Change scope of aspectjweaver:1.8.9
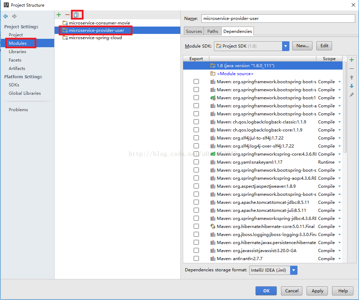The image size is (359, 300). coord(339,186)
